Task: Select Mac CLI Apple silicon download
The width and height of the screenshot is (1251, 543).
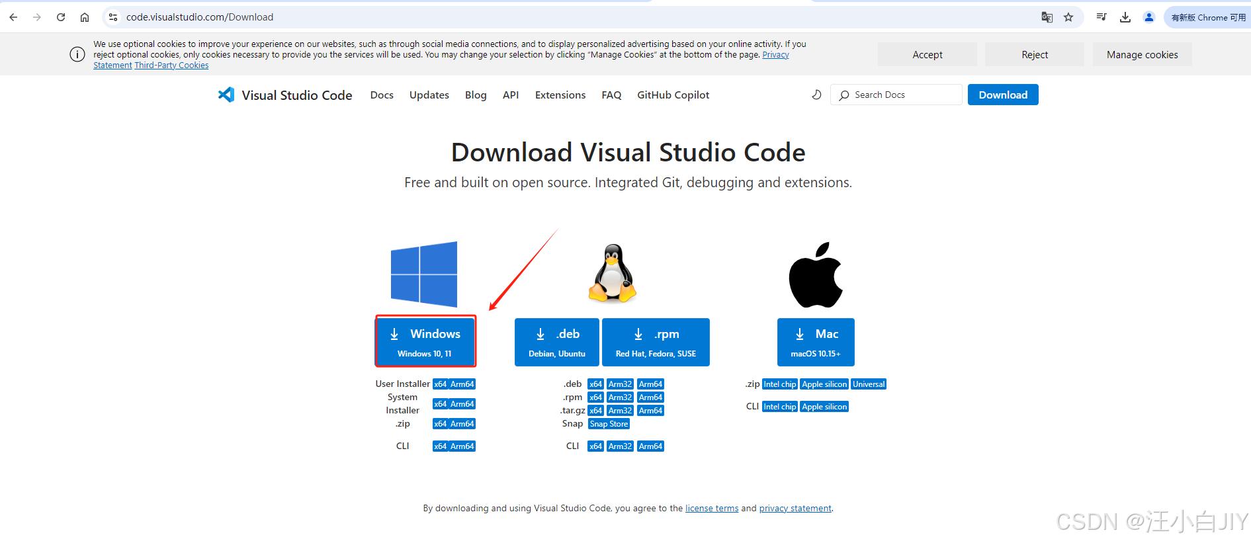Action: 824,407
